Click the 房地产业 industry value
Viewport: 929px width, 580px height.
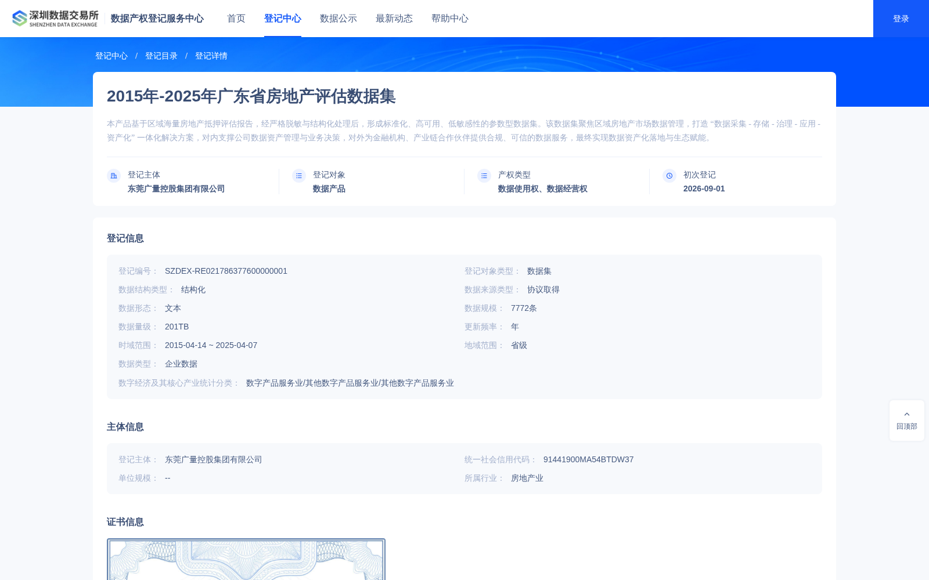pos(527,478)
